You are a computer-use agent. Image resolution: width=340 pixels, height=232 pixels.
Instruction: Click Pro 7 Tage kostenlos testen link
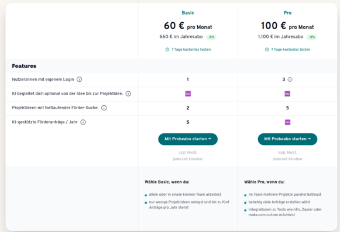[291, 50]
